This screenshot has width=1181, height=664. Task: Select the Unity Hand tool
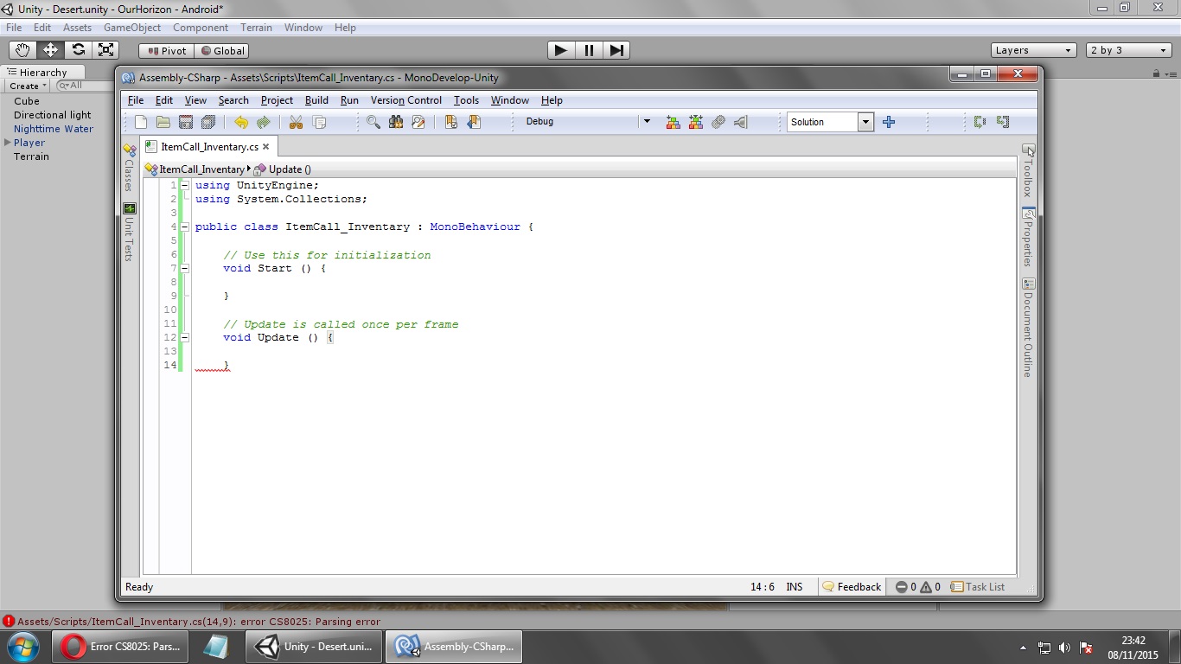tap(23, 50)
